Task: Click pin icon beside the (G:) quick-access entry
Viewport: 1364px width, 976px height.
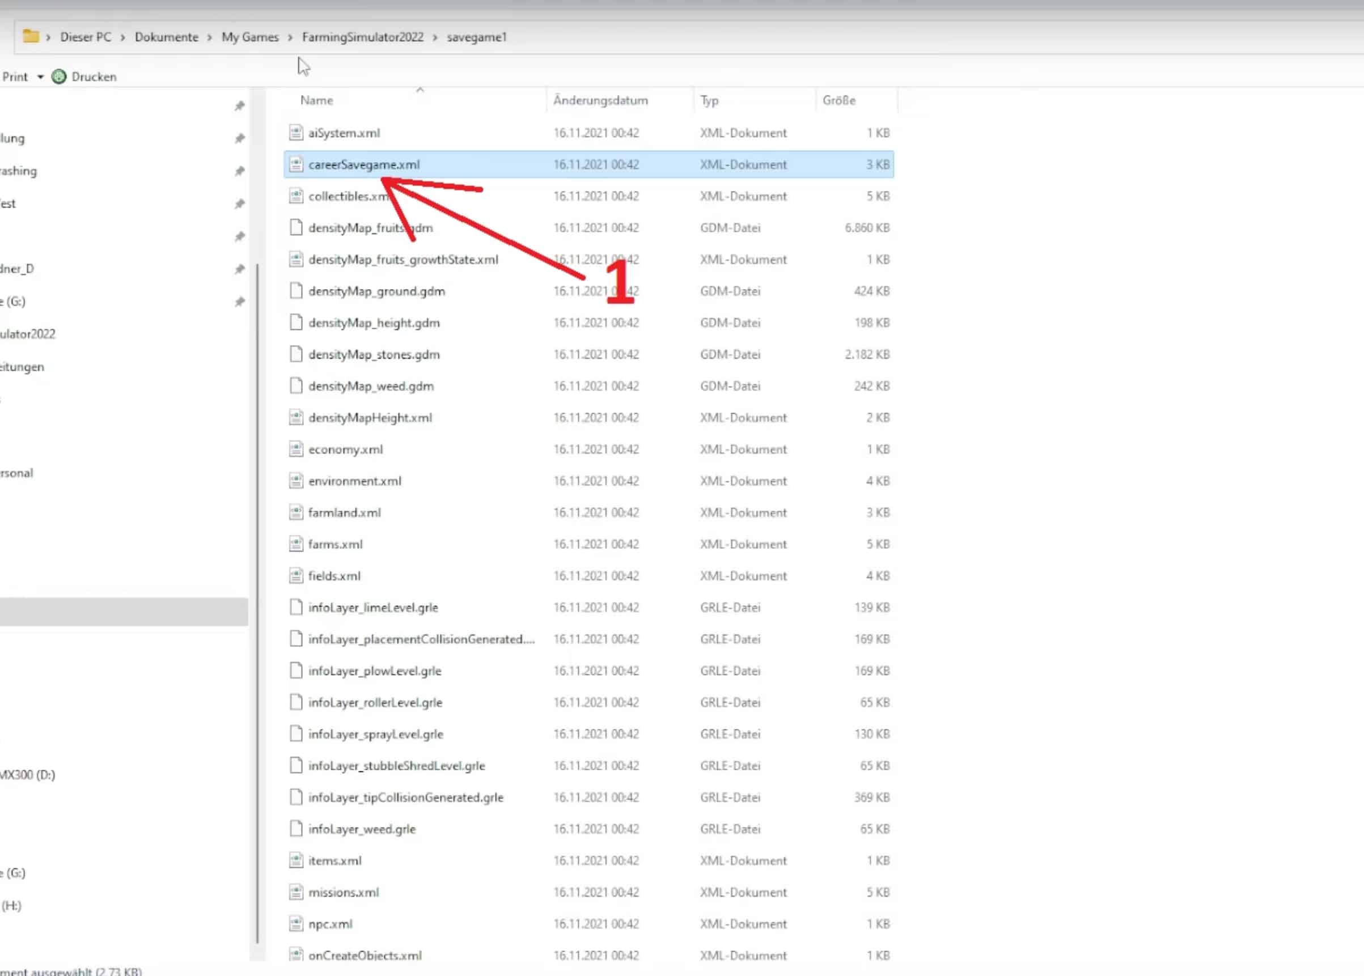Action: coord(239,301)
